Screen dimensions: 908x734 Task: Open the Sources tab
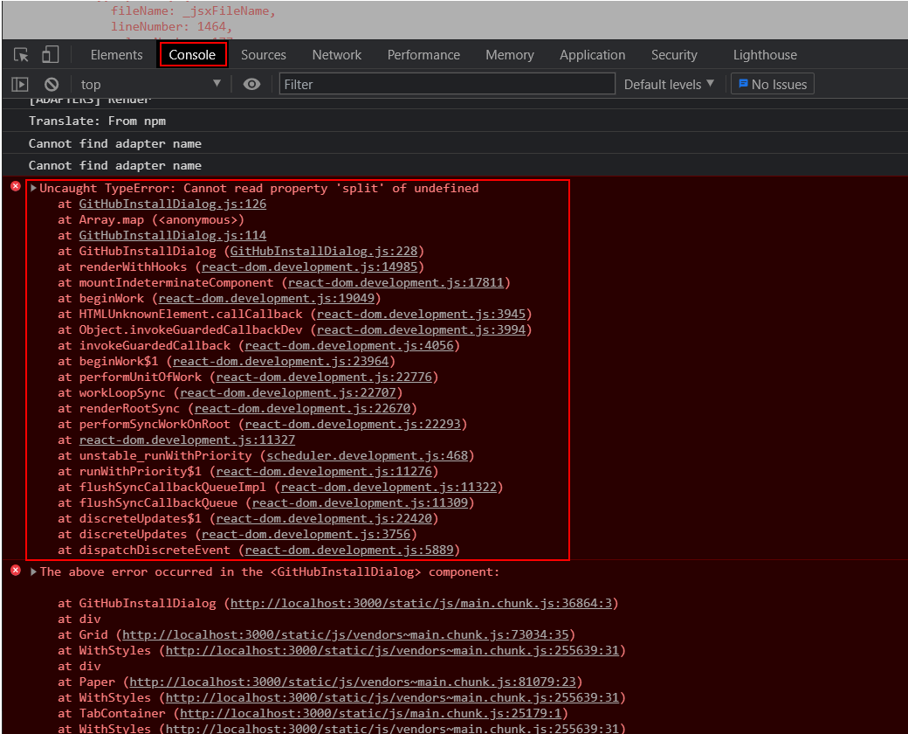click(264, 55)
